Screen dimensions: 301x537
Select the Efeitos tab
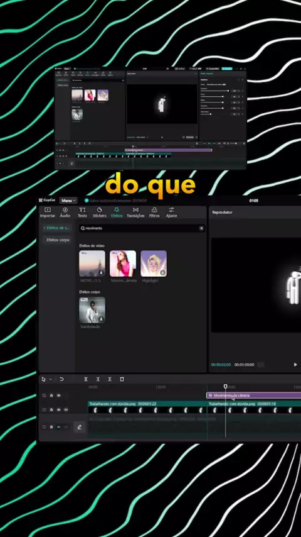pyautogui.click(x=117, y=213)
